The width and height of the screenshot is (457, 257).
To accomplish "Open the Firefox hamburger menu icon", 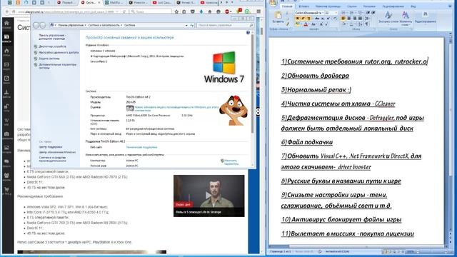I will (x=258, y=11).
